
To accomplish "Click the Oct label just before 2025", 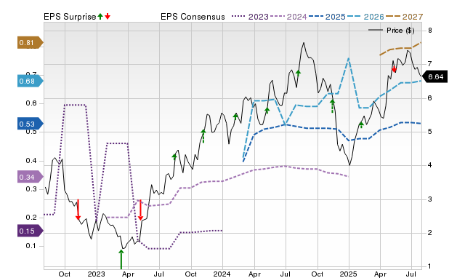I will pyautogui.click(x=318, y=274).
